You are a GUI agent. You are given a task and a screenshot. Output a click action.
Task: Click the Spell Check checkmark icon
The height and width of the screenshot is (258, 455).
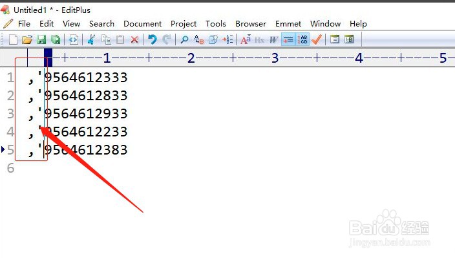pos(317,39)
